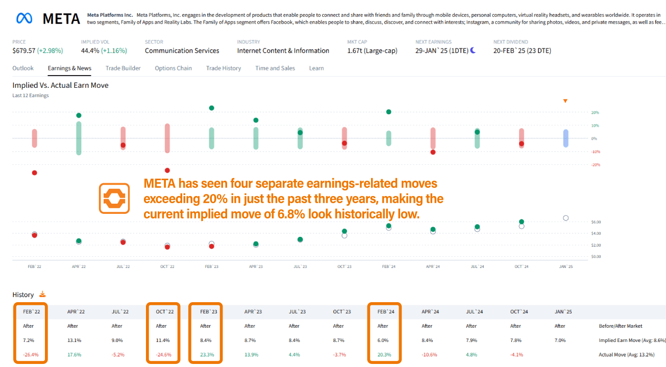Click the APR`22 history column header
The height and width of the screenshot is (367, 666).
point(75,311)
